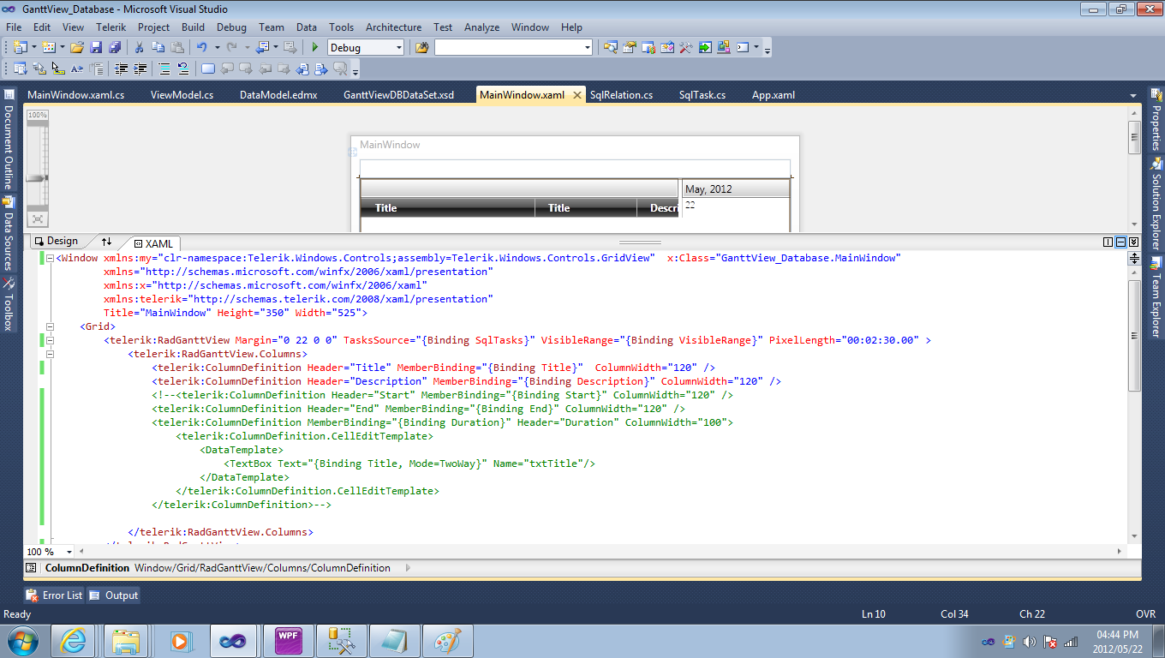Screen dimensions: 1165x658
Task: Expand the Toolbox side panel
Action: click(9, 304)
